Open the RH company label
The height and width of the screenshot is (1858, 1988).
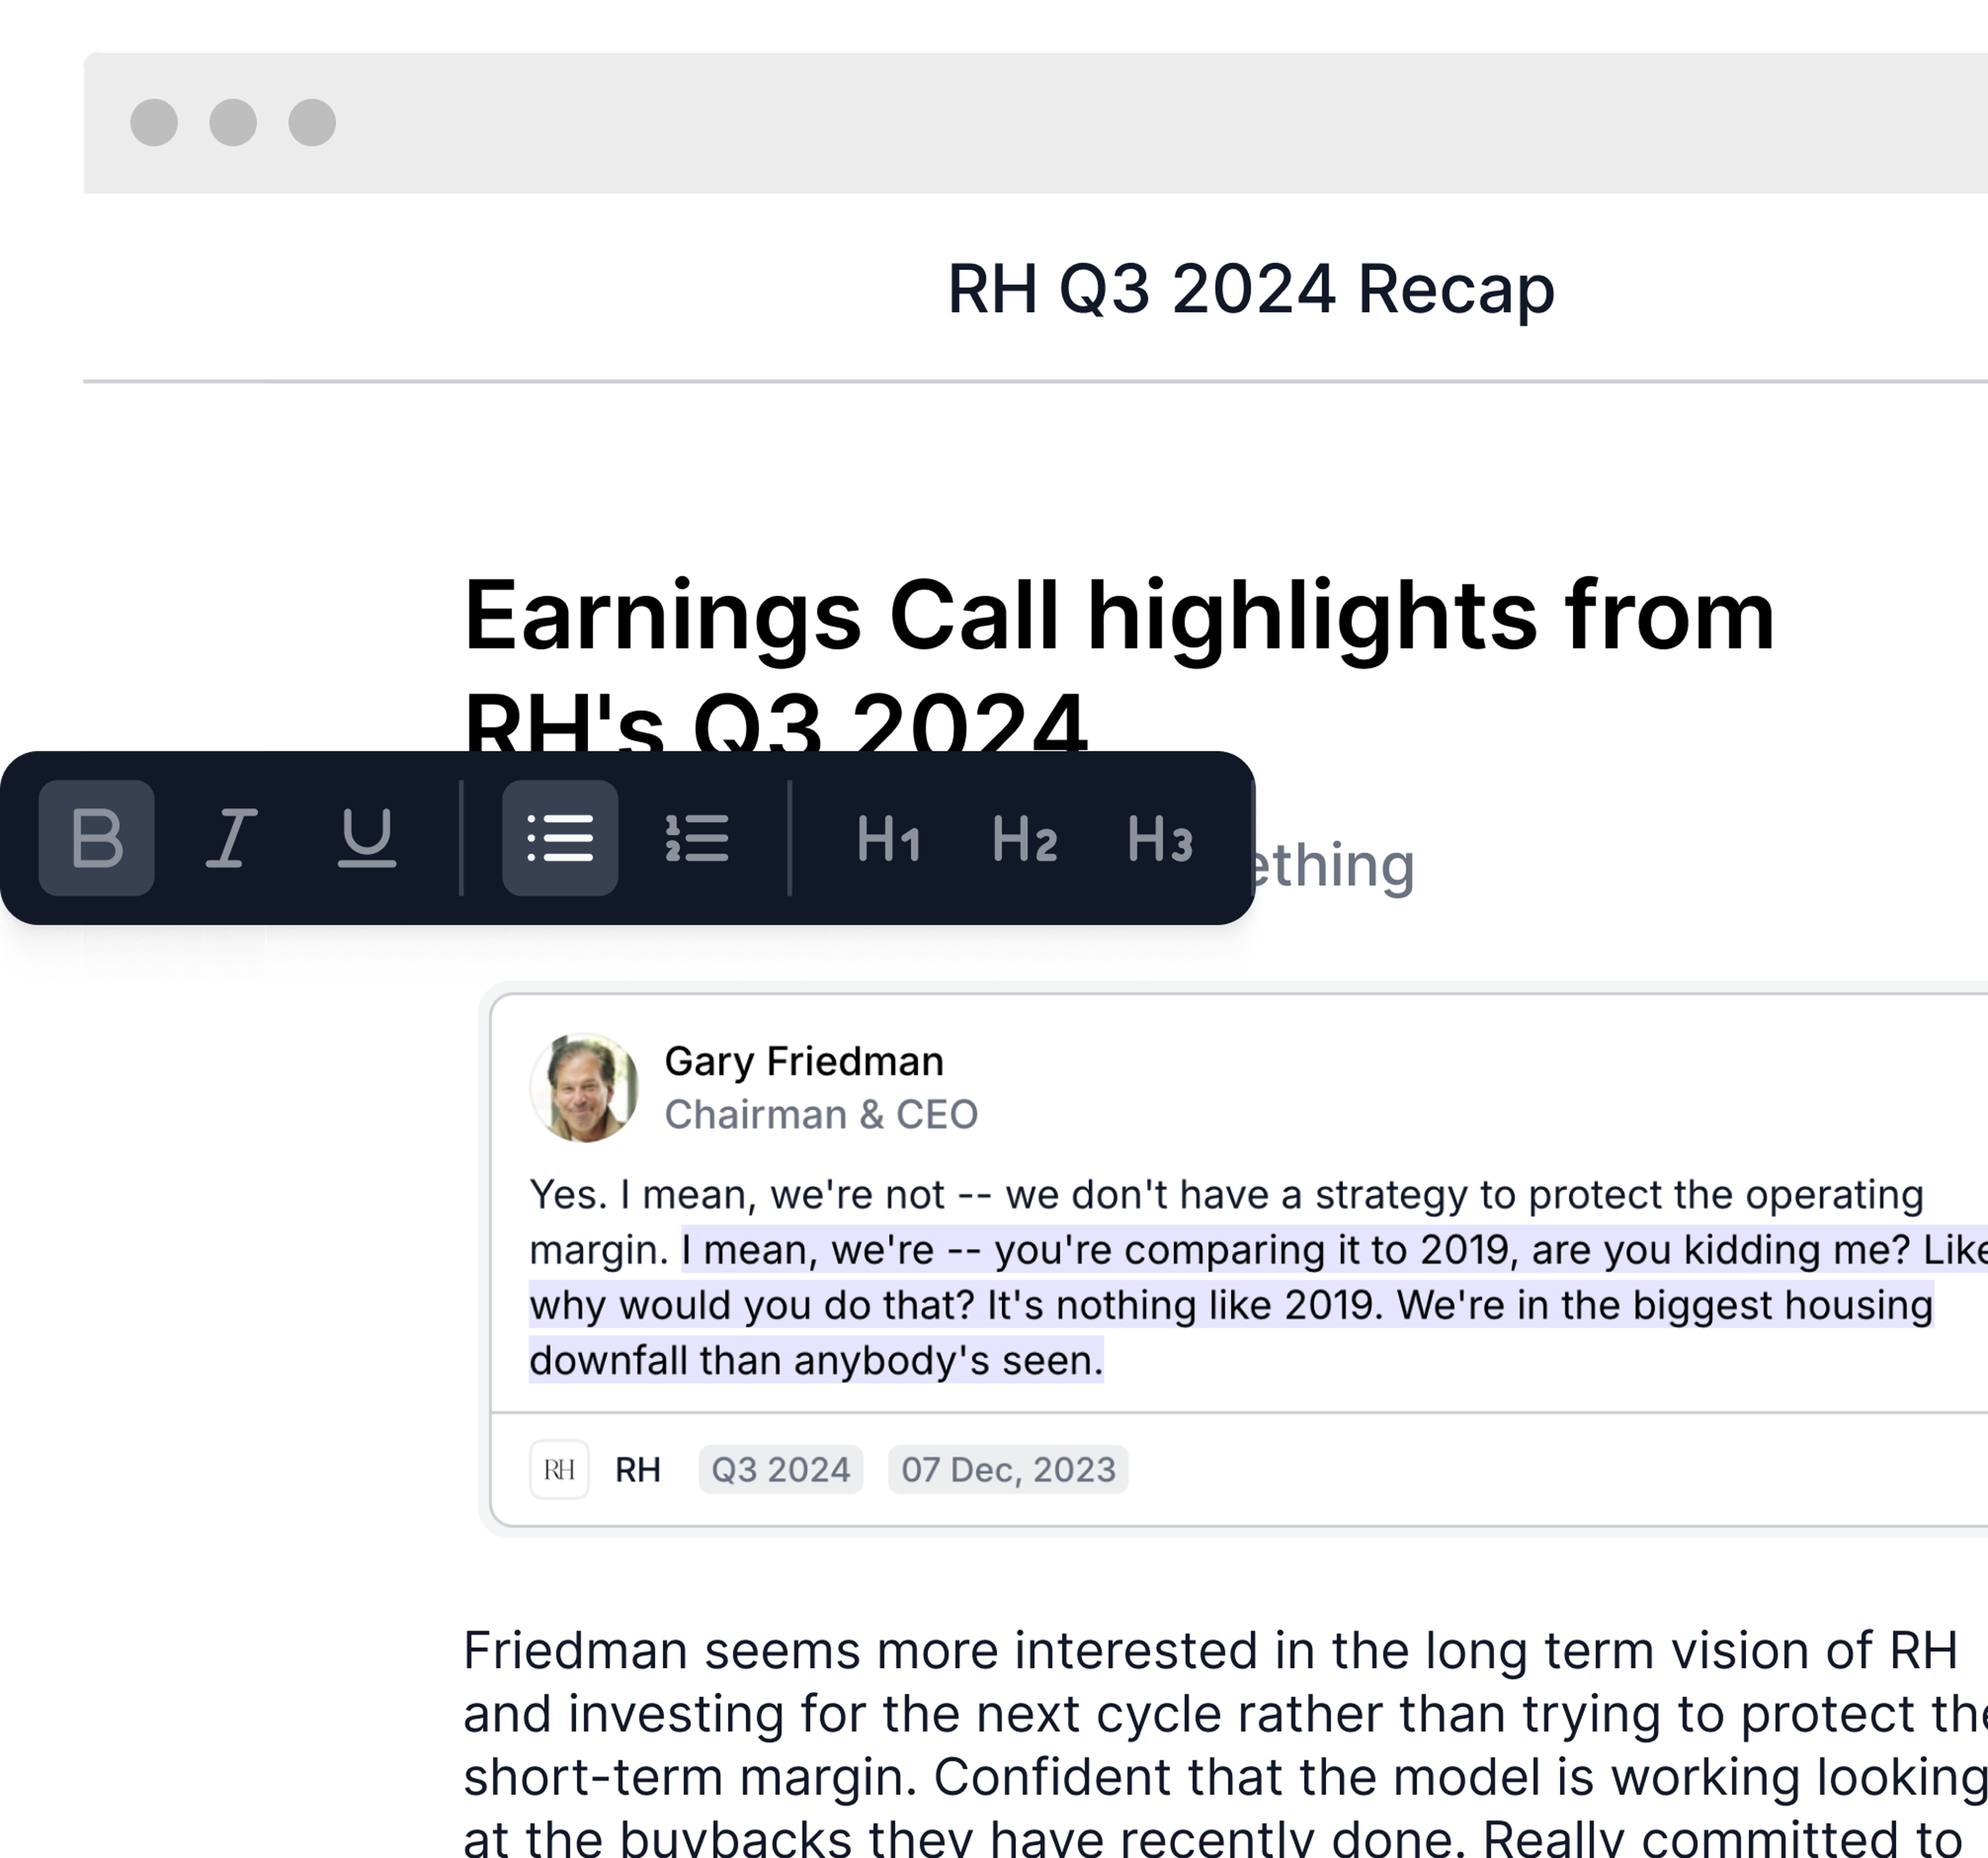coord(638,1470)
